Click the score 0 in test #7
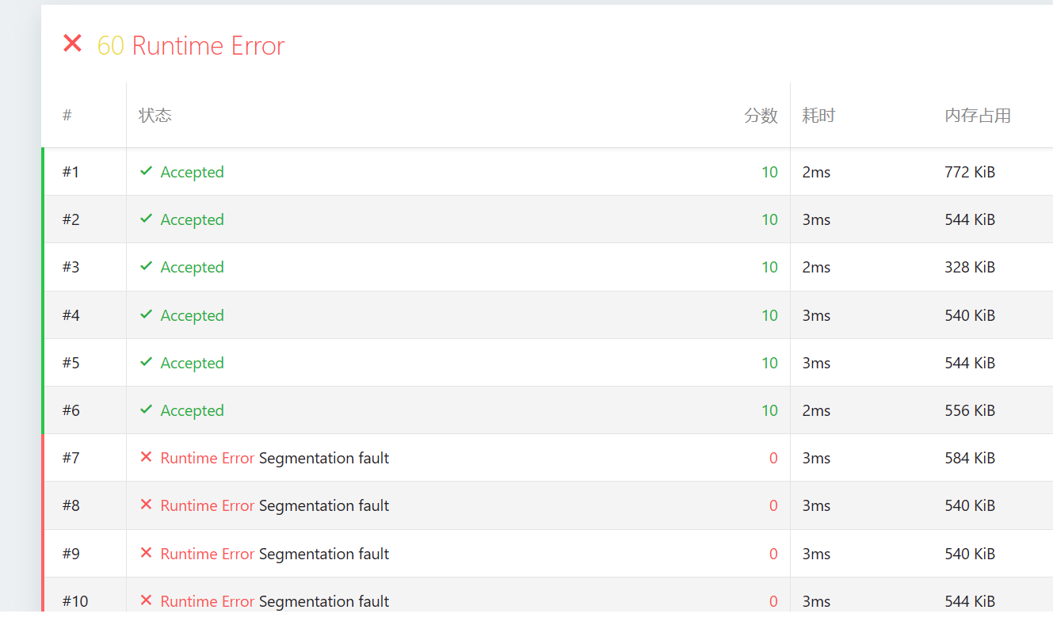The image size is (1053, 644). (x=773, y=458)
